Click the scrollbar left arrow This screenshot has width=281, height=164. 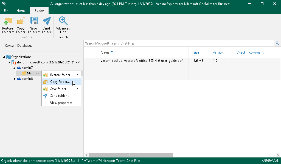point(86,155)
